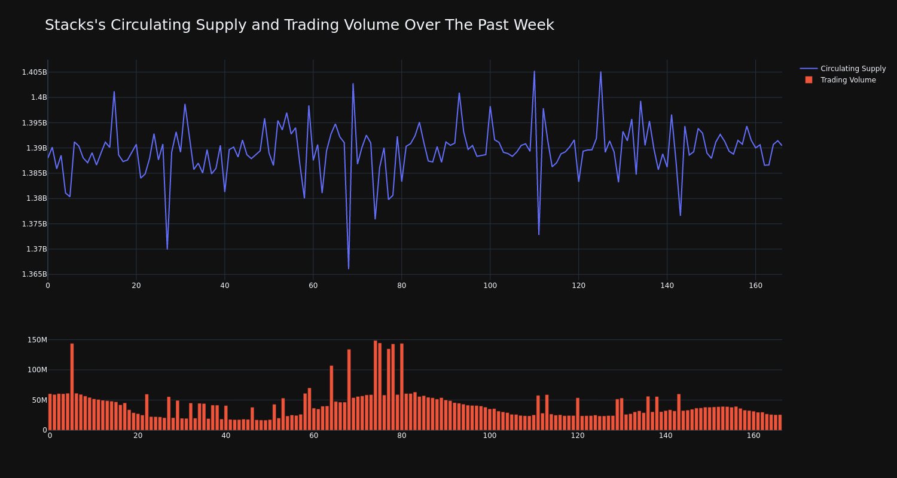Click the 150M label on volume chart
This screenshot has height=478, width=897.
37,340
